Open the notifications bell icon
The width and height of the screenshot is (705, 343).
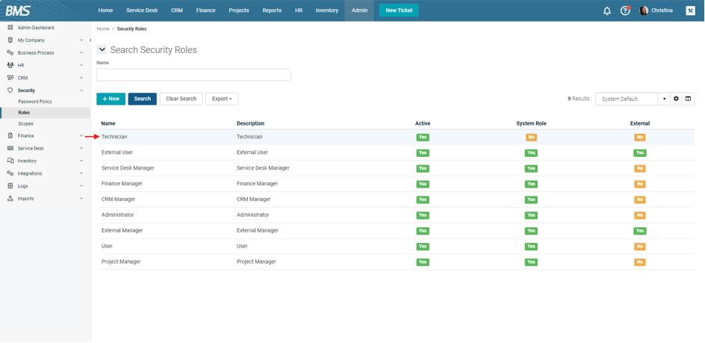(x=606, y=10)
